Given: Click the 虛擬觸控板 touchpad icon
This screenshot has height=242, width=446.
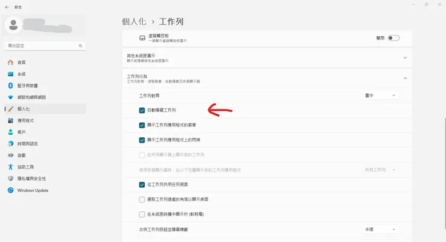Looking at the screenshot, I should point(142,38).
